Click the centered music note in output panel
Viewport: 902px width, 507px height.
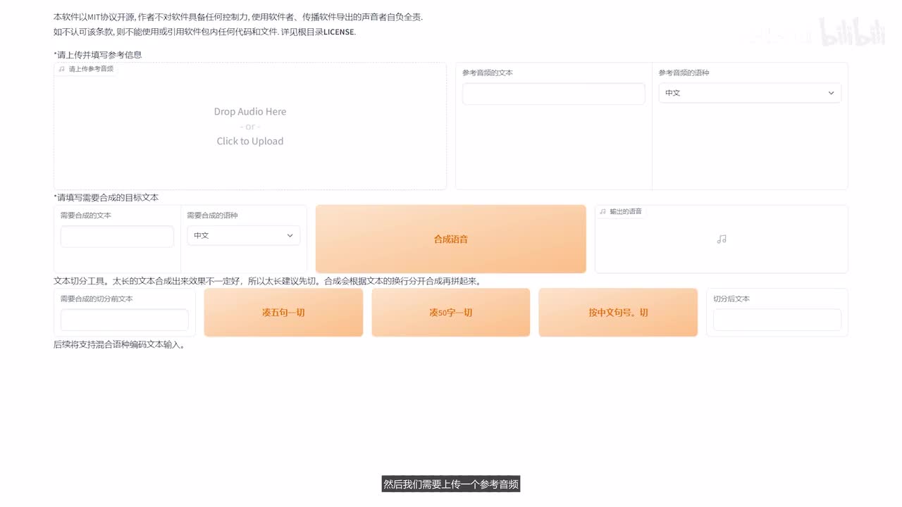tap(721, 239)
